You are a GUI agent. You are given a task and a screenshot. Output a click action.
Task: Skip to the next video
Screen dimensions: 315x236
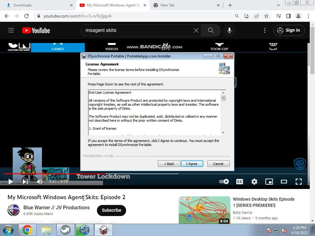click(25, 182)
